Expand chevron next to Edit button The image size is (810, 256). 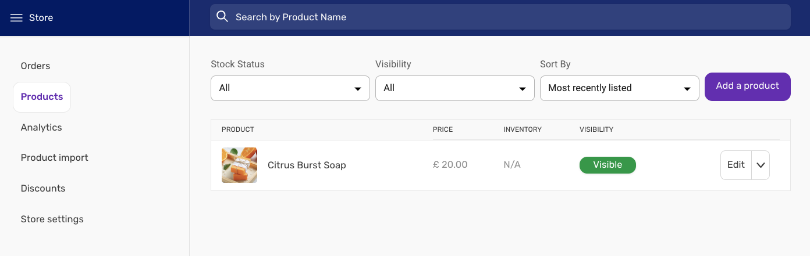pos(761,165)
